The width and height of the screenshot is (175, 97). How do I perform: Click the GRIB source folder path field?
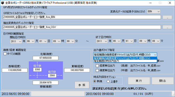82,17
